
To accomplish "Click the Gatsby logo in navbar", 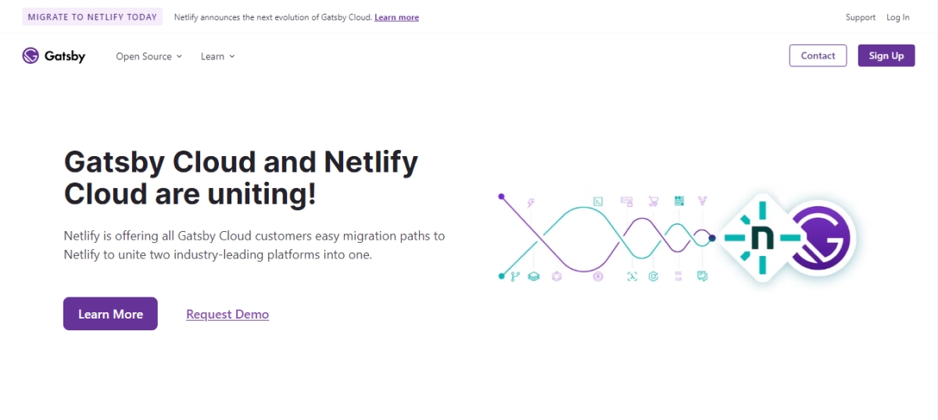I will pyautogui.click(x=53, y=56).
